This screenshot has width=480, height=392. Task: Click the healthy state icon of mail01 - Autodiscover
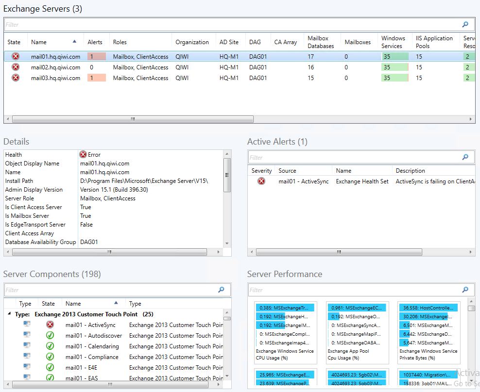coord(50,335)
